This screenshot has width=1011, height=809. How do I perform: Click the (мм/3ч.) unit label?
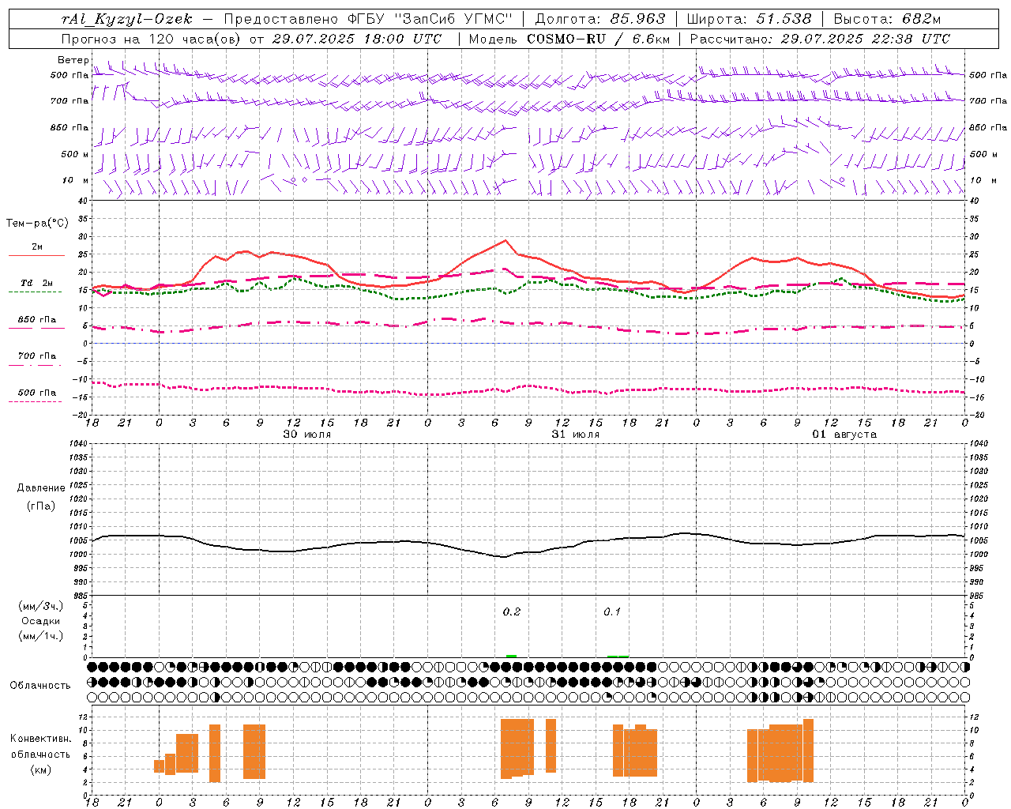(40, 606)
